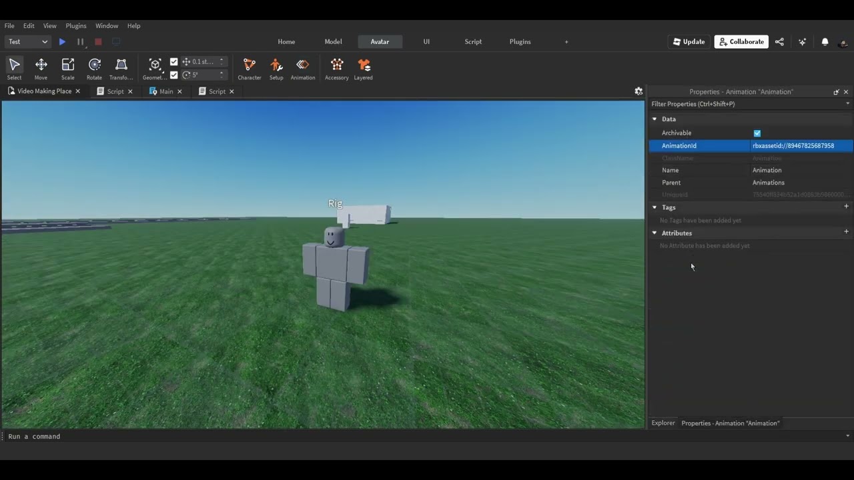The height and width of the screenshot is (480, 854).
Task: Activate the Scale tool
Action: pyautogui.click(x=67, y=69)
